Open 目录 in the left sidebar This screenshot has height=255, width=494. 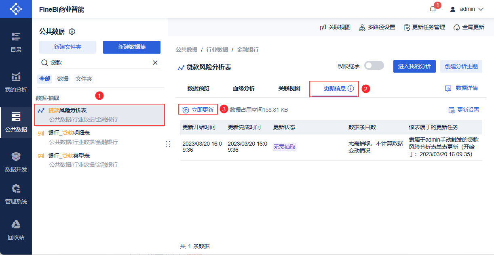click(16, 42)
